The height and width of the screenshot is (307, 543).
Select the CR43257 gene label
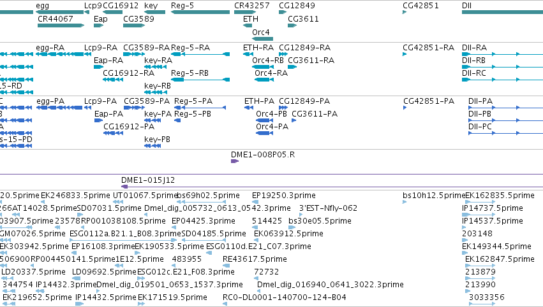[252, 6]
